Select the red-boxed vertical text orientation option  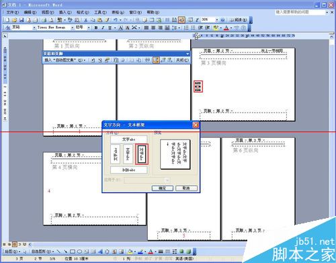coord(142,154)
